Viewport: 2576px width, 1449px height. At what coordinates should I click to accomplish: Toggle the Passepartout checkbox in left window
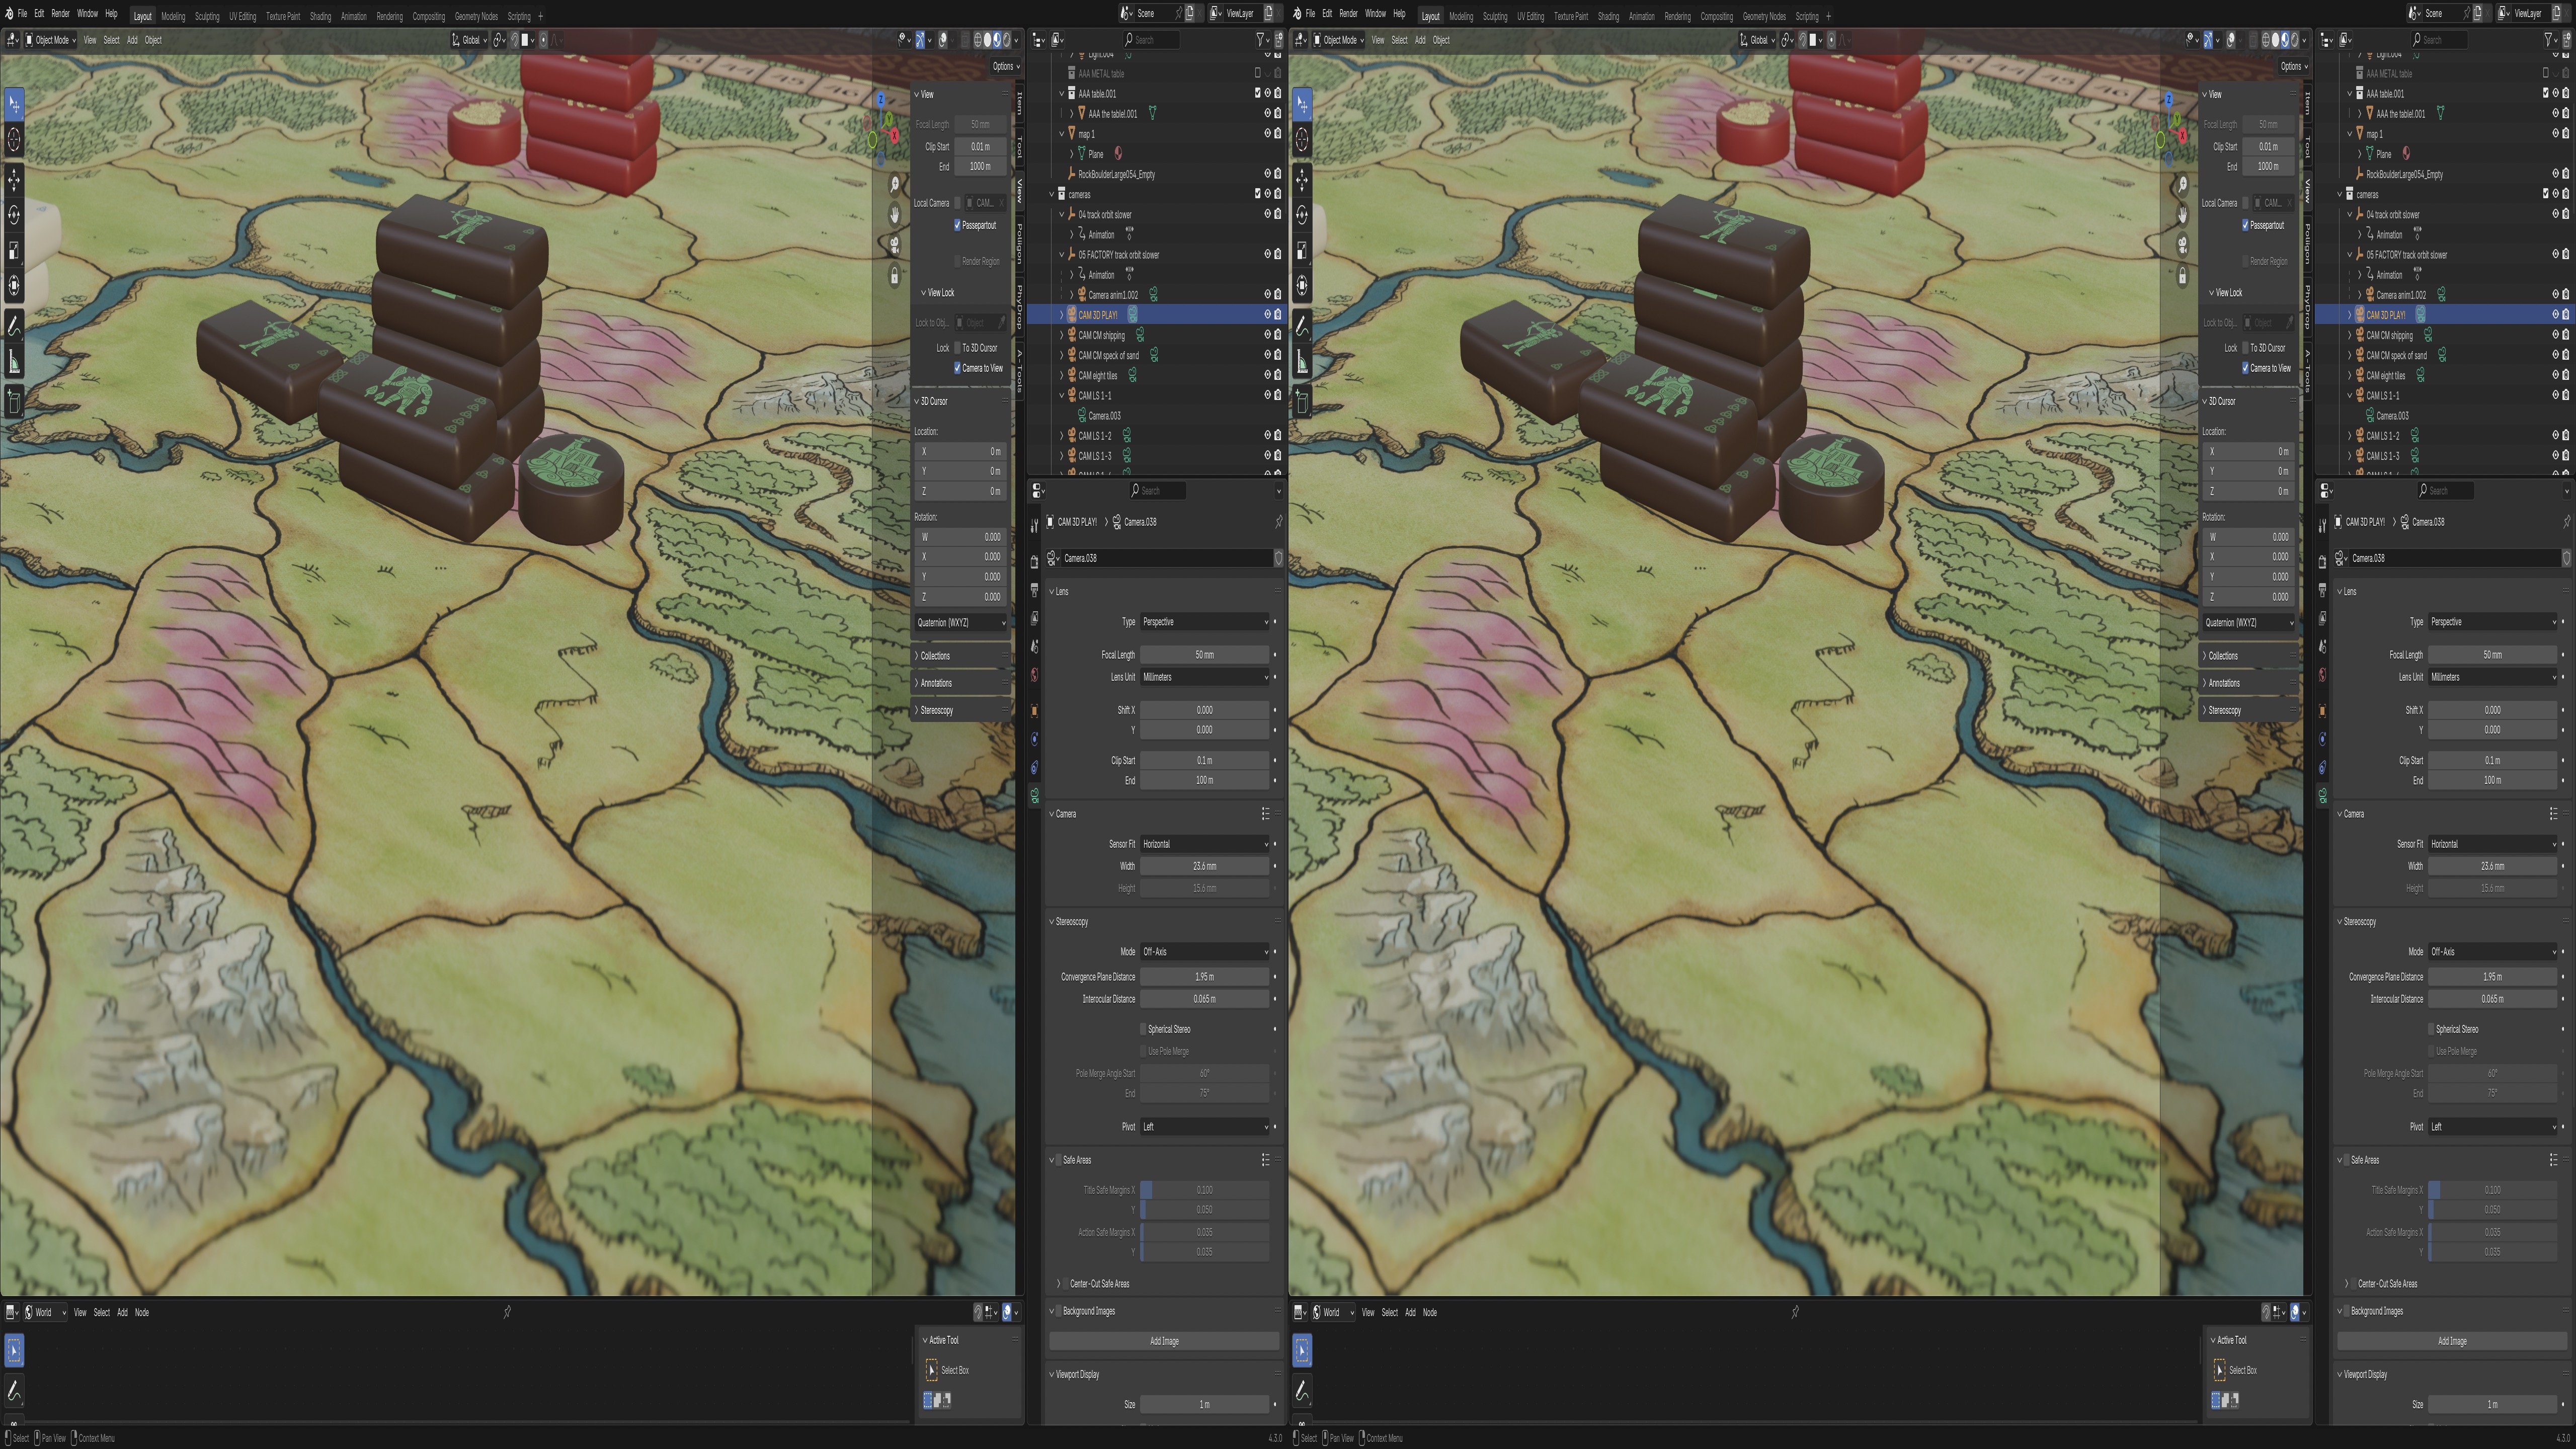click(x=958, y=225)
